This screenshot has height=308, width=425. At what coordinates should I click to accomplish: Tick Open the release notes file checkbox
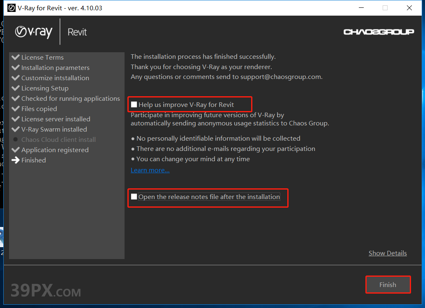(134, 197)
